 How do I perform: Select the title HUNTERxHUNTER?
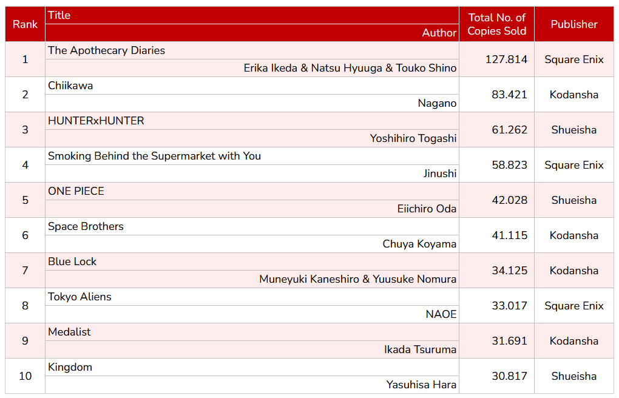(96, 121)
